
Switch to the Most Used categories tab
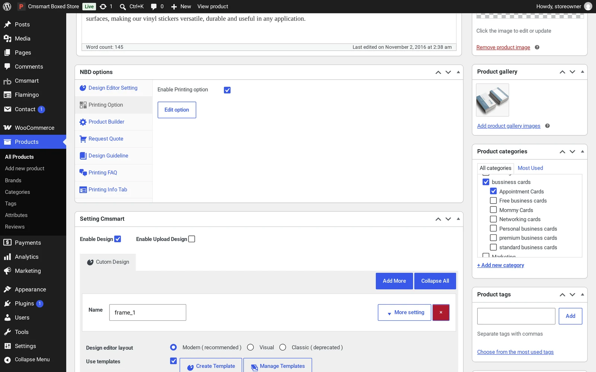point(530,168)
